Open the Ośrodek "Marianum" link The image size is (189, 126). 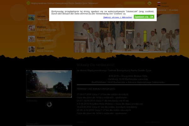43,18
